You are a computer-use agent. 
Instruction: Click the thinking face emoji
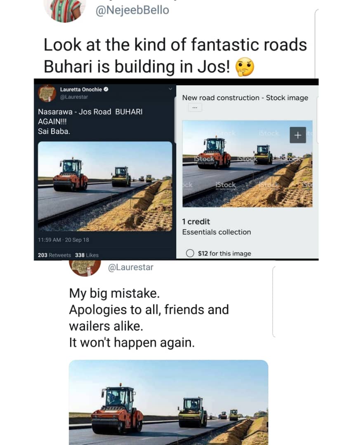pyautogui.click(x=245, y=67)
